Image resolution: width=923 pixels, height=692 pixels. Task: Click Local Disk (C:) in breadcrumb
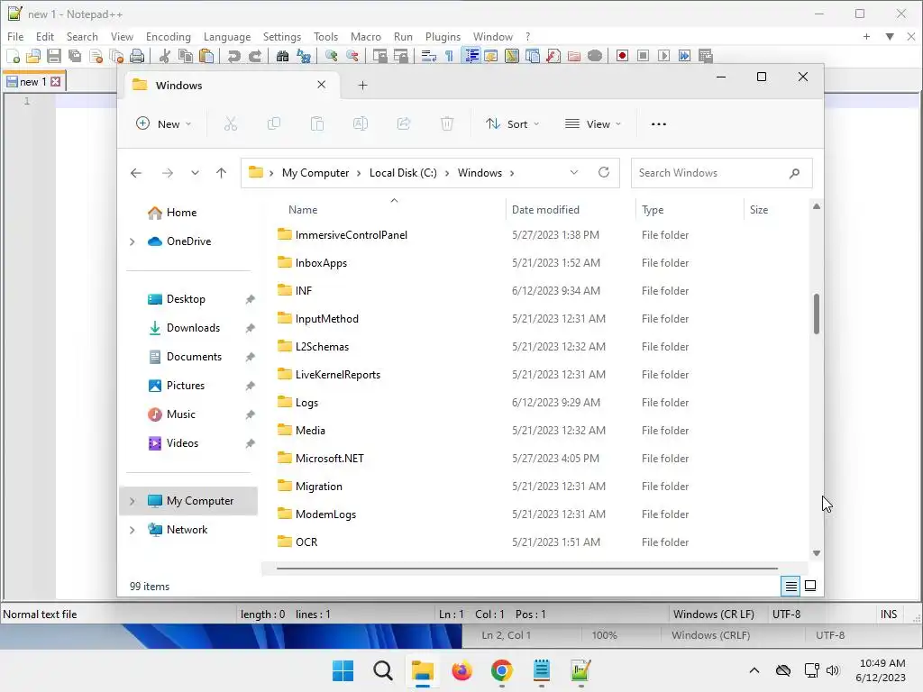[403, 173]
